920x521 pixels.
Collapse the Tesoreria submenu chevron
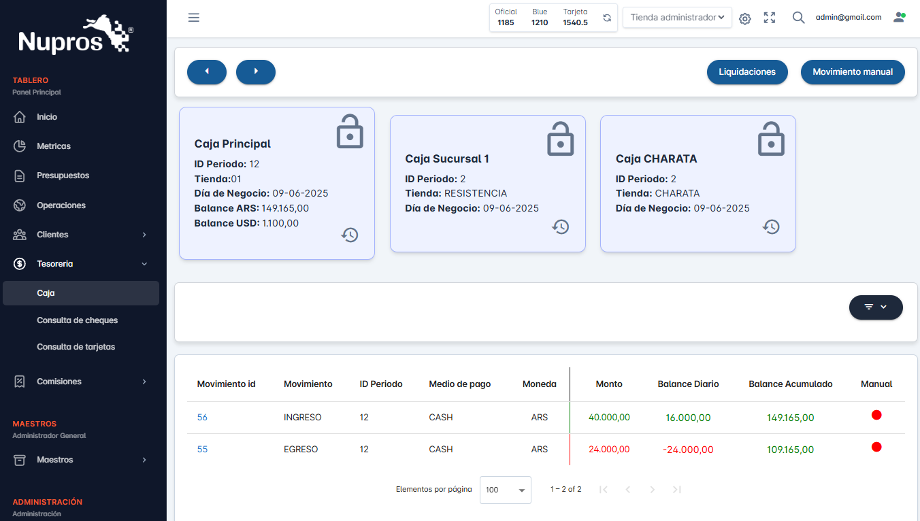(144, 264)
